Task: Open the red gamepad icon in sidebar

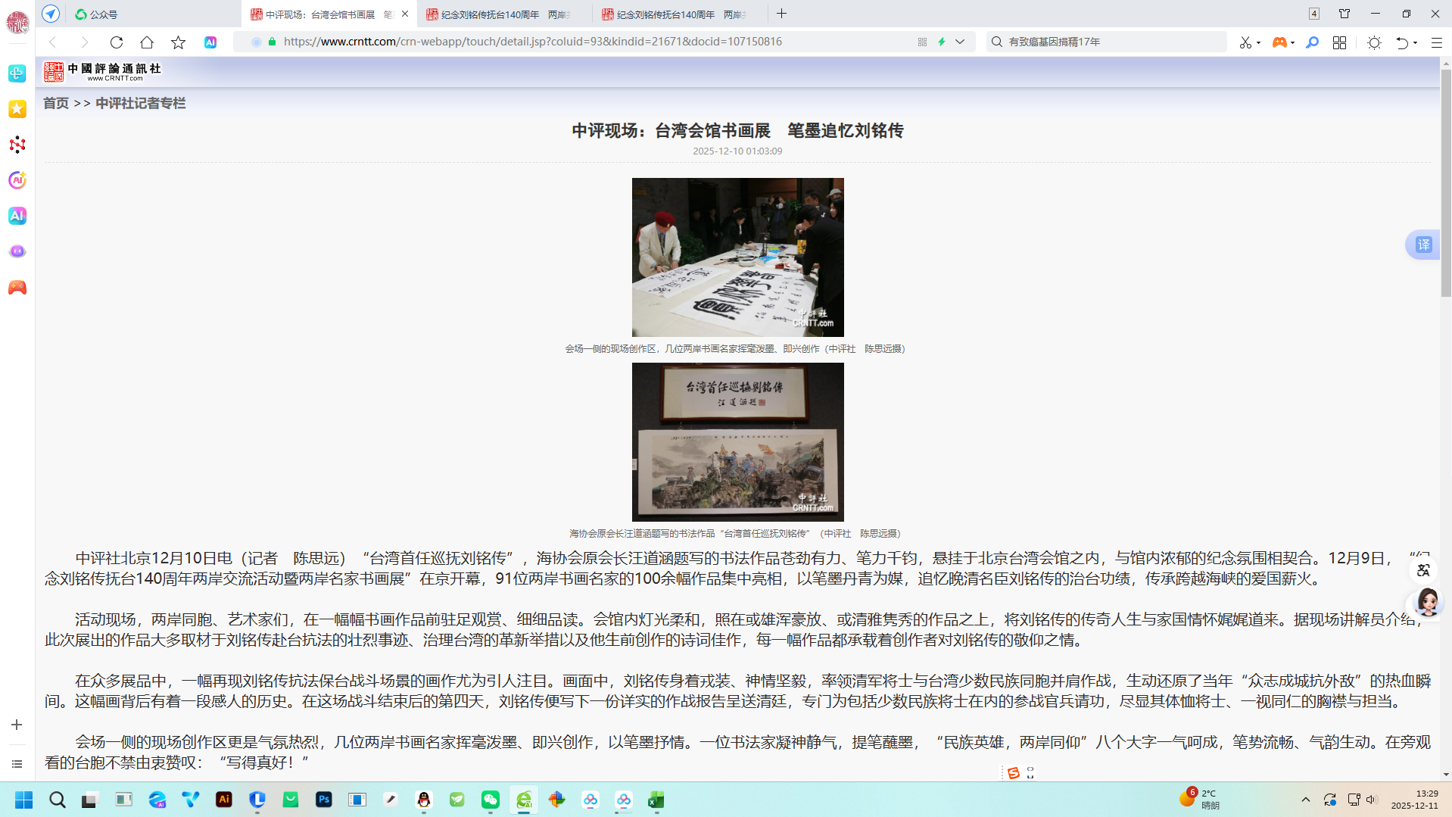Action: click(x=17, y=288)
